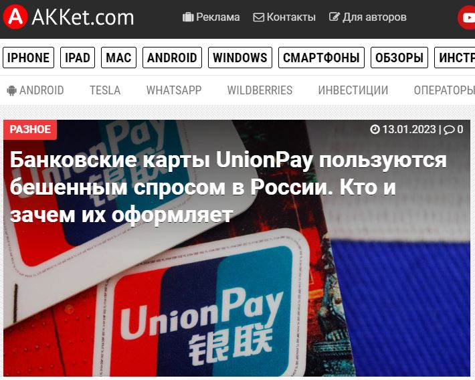Click the Android robot icon

click(x=12, y=90)
